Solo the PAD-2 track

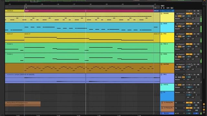pos(194,44)
